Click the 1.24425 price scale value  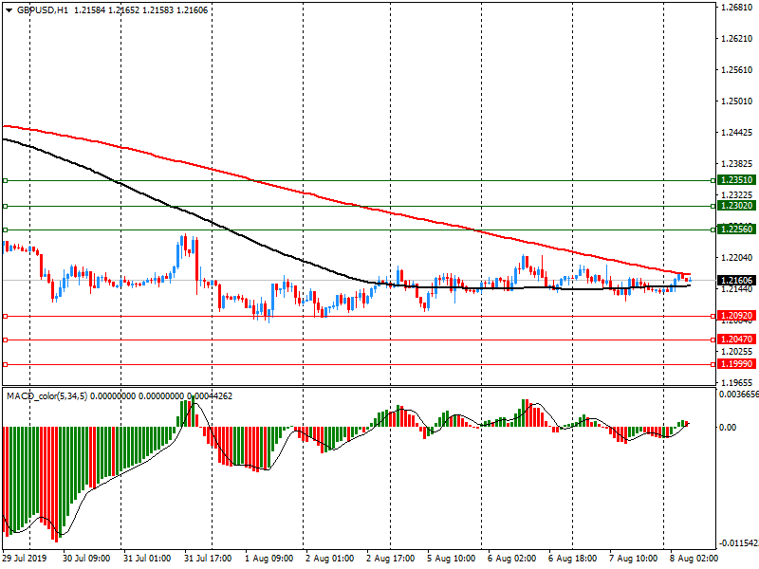coord(737,133)
